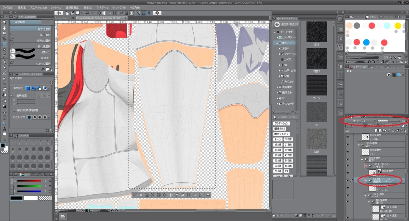Click trash icon in Sub View panel
409x221 pixels.
click(405, 62)
